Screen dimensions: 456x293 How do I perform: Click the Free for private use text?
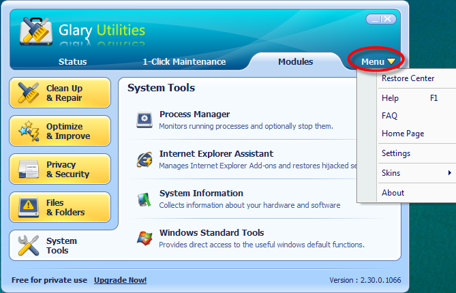(x=49, y=280)
